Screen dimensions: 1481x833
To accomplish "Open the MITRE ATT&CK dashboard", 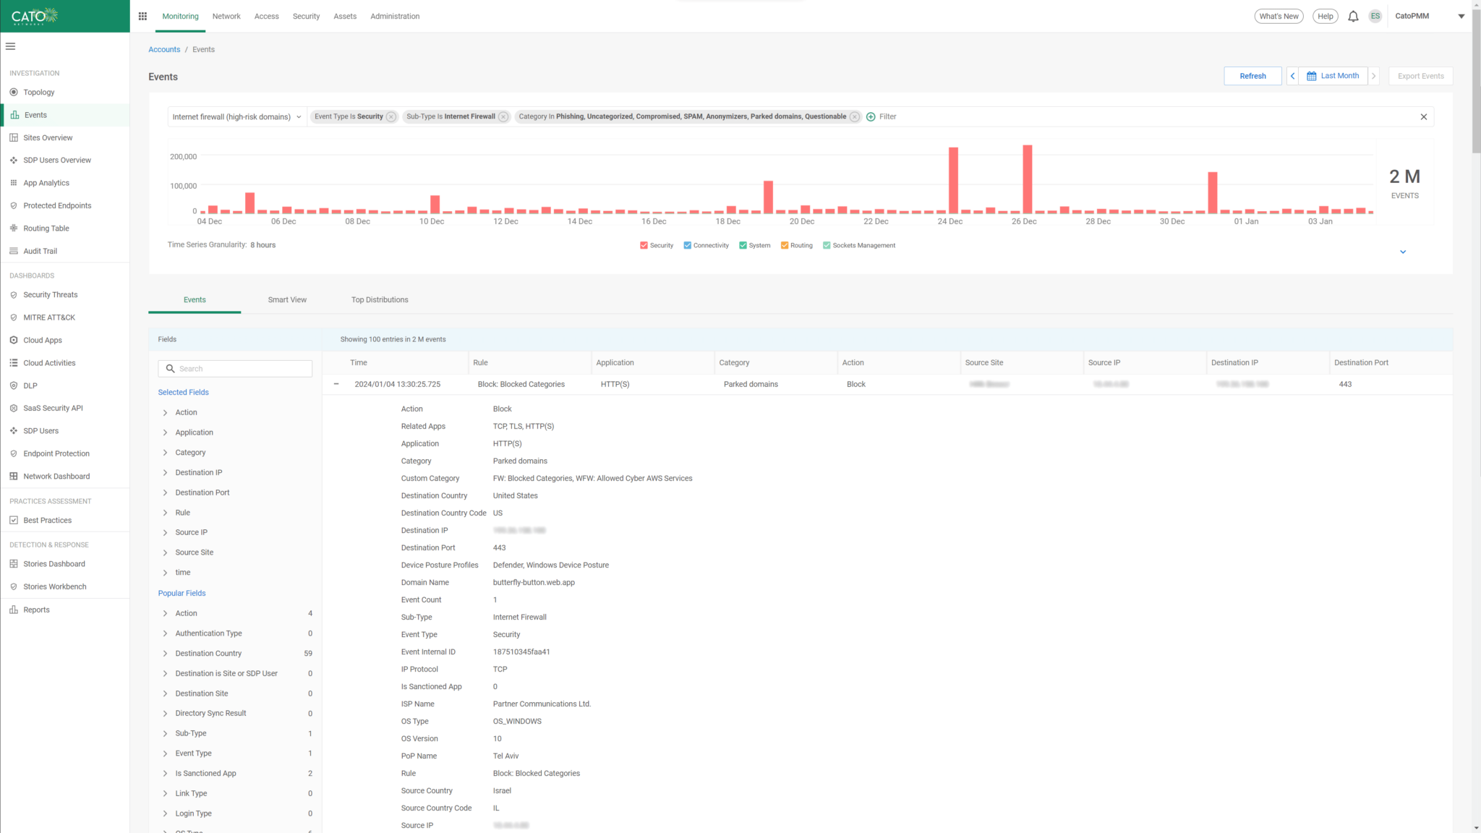I will (48, 317).
